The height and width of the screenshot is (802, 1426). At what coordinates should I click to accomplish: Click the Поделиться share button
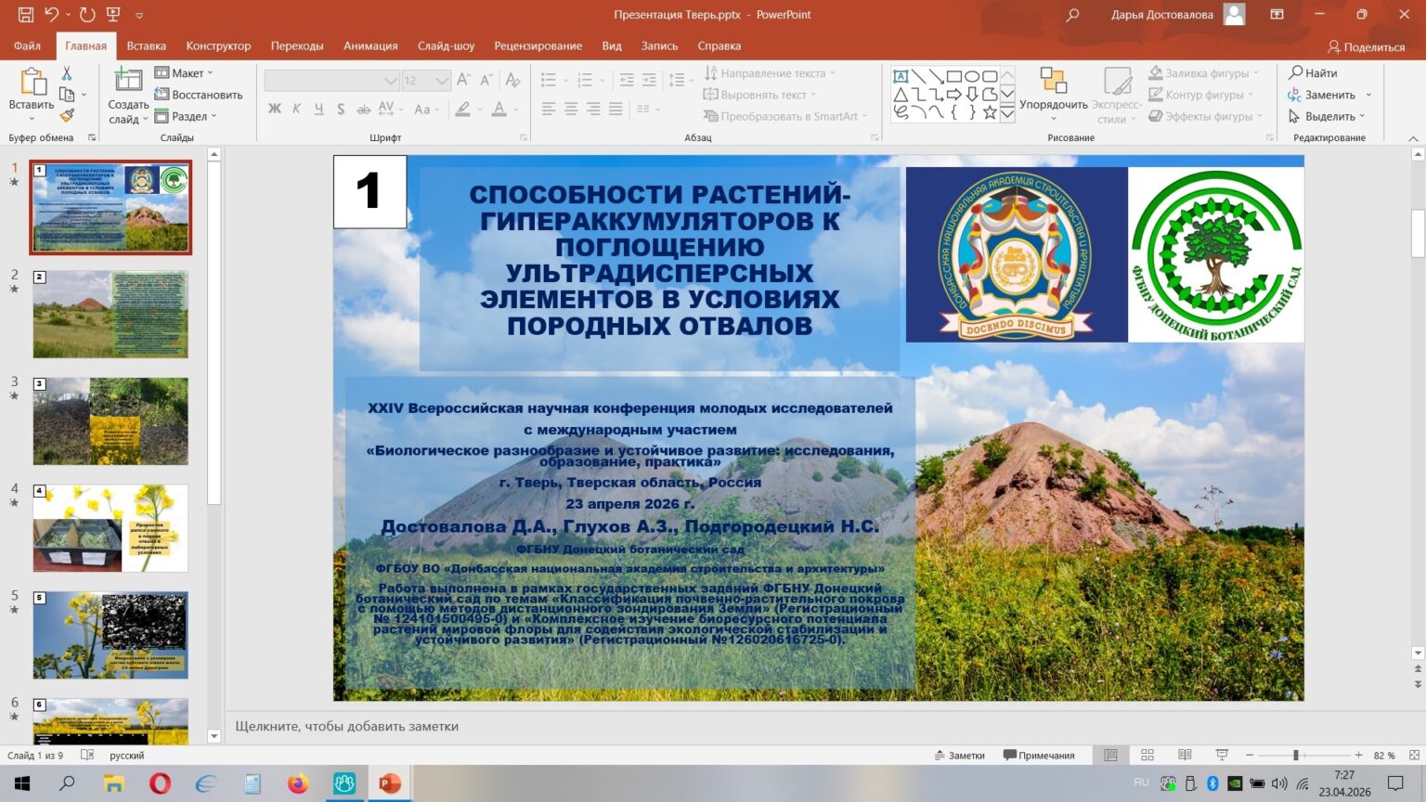tap(1366, 46)
